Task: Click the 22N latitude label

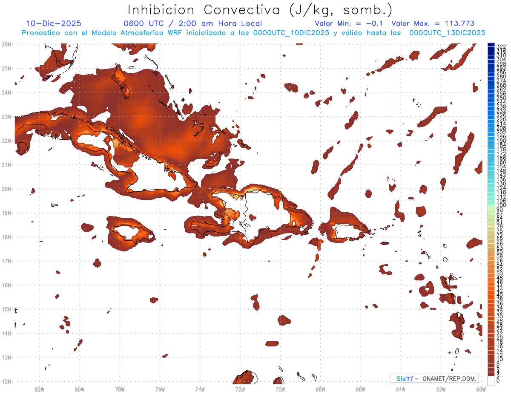Action: click(x=6, y=141)
